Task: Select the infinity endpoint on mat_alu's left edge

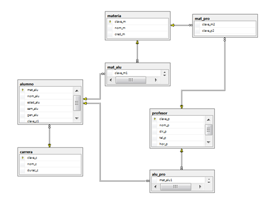Action: [103, 74]
